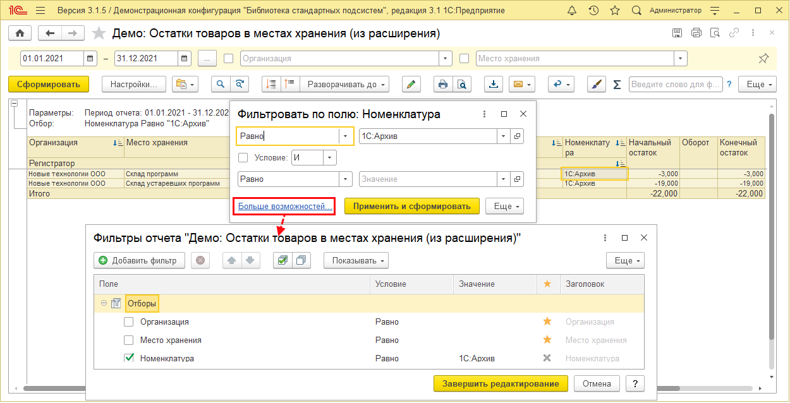790x403 pixels.
Task: Open notifications bell
Action: (x=573, y=11)
